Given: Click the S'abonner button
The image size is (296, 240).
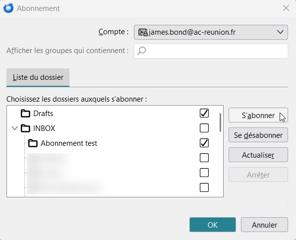Looking at the screenshot, I should pos(258,115).
